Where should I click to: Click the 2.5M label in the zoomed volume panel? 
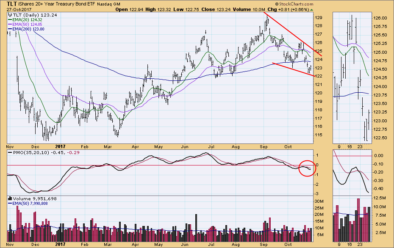381,233
